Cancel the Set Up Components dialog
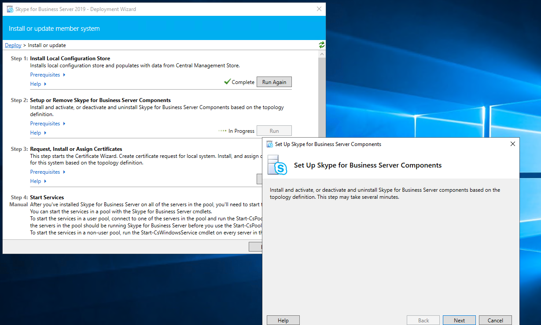Screen dimensions: 541x325 495,320
